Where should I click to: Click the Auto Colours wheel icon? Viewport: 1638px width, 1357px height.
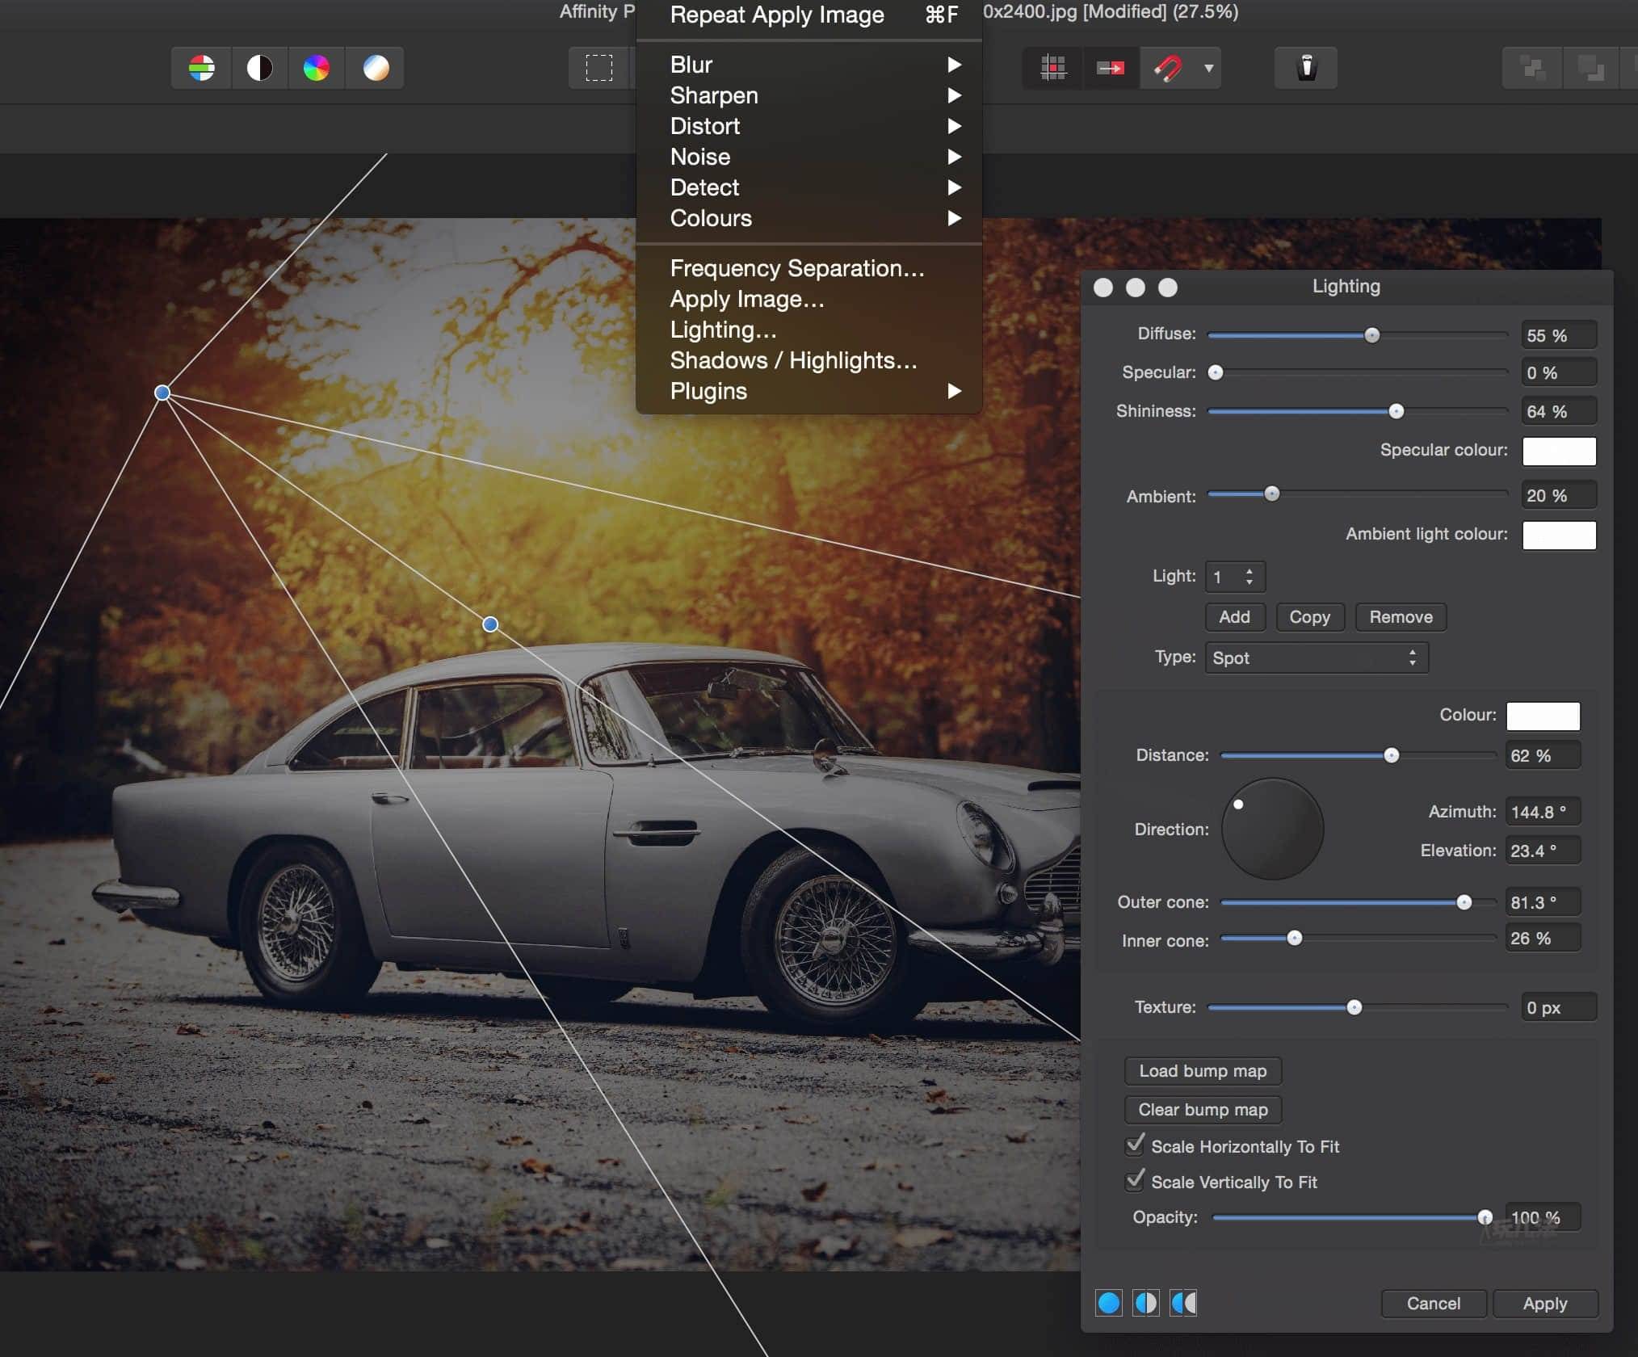point(316,68)
